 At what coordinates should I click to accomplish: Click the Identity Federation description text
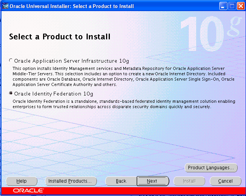click(x=124, y=104)
